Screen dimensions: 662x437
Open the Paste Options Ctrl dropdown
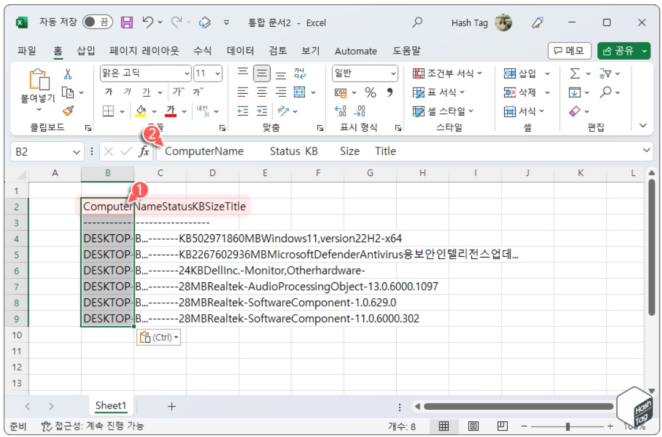[x=158, y=337]
